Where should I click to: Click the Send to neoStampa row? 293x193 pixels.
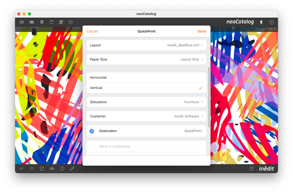click(x=146, y=146)
